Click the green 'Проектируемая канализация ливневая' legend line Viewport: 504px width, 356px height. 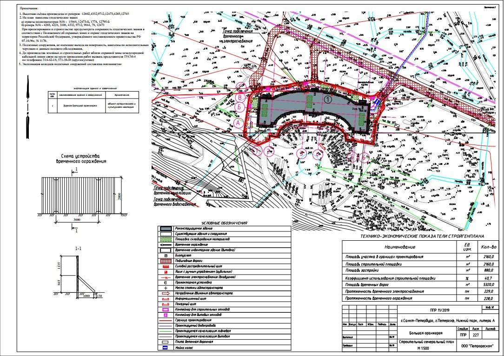[166, 331]
